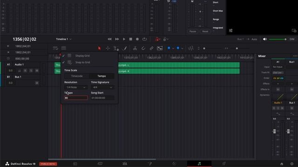Open the Cut page icon
This screenshot has height=167, width=298.
[x=100, y=164]
